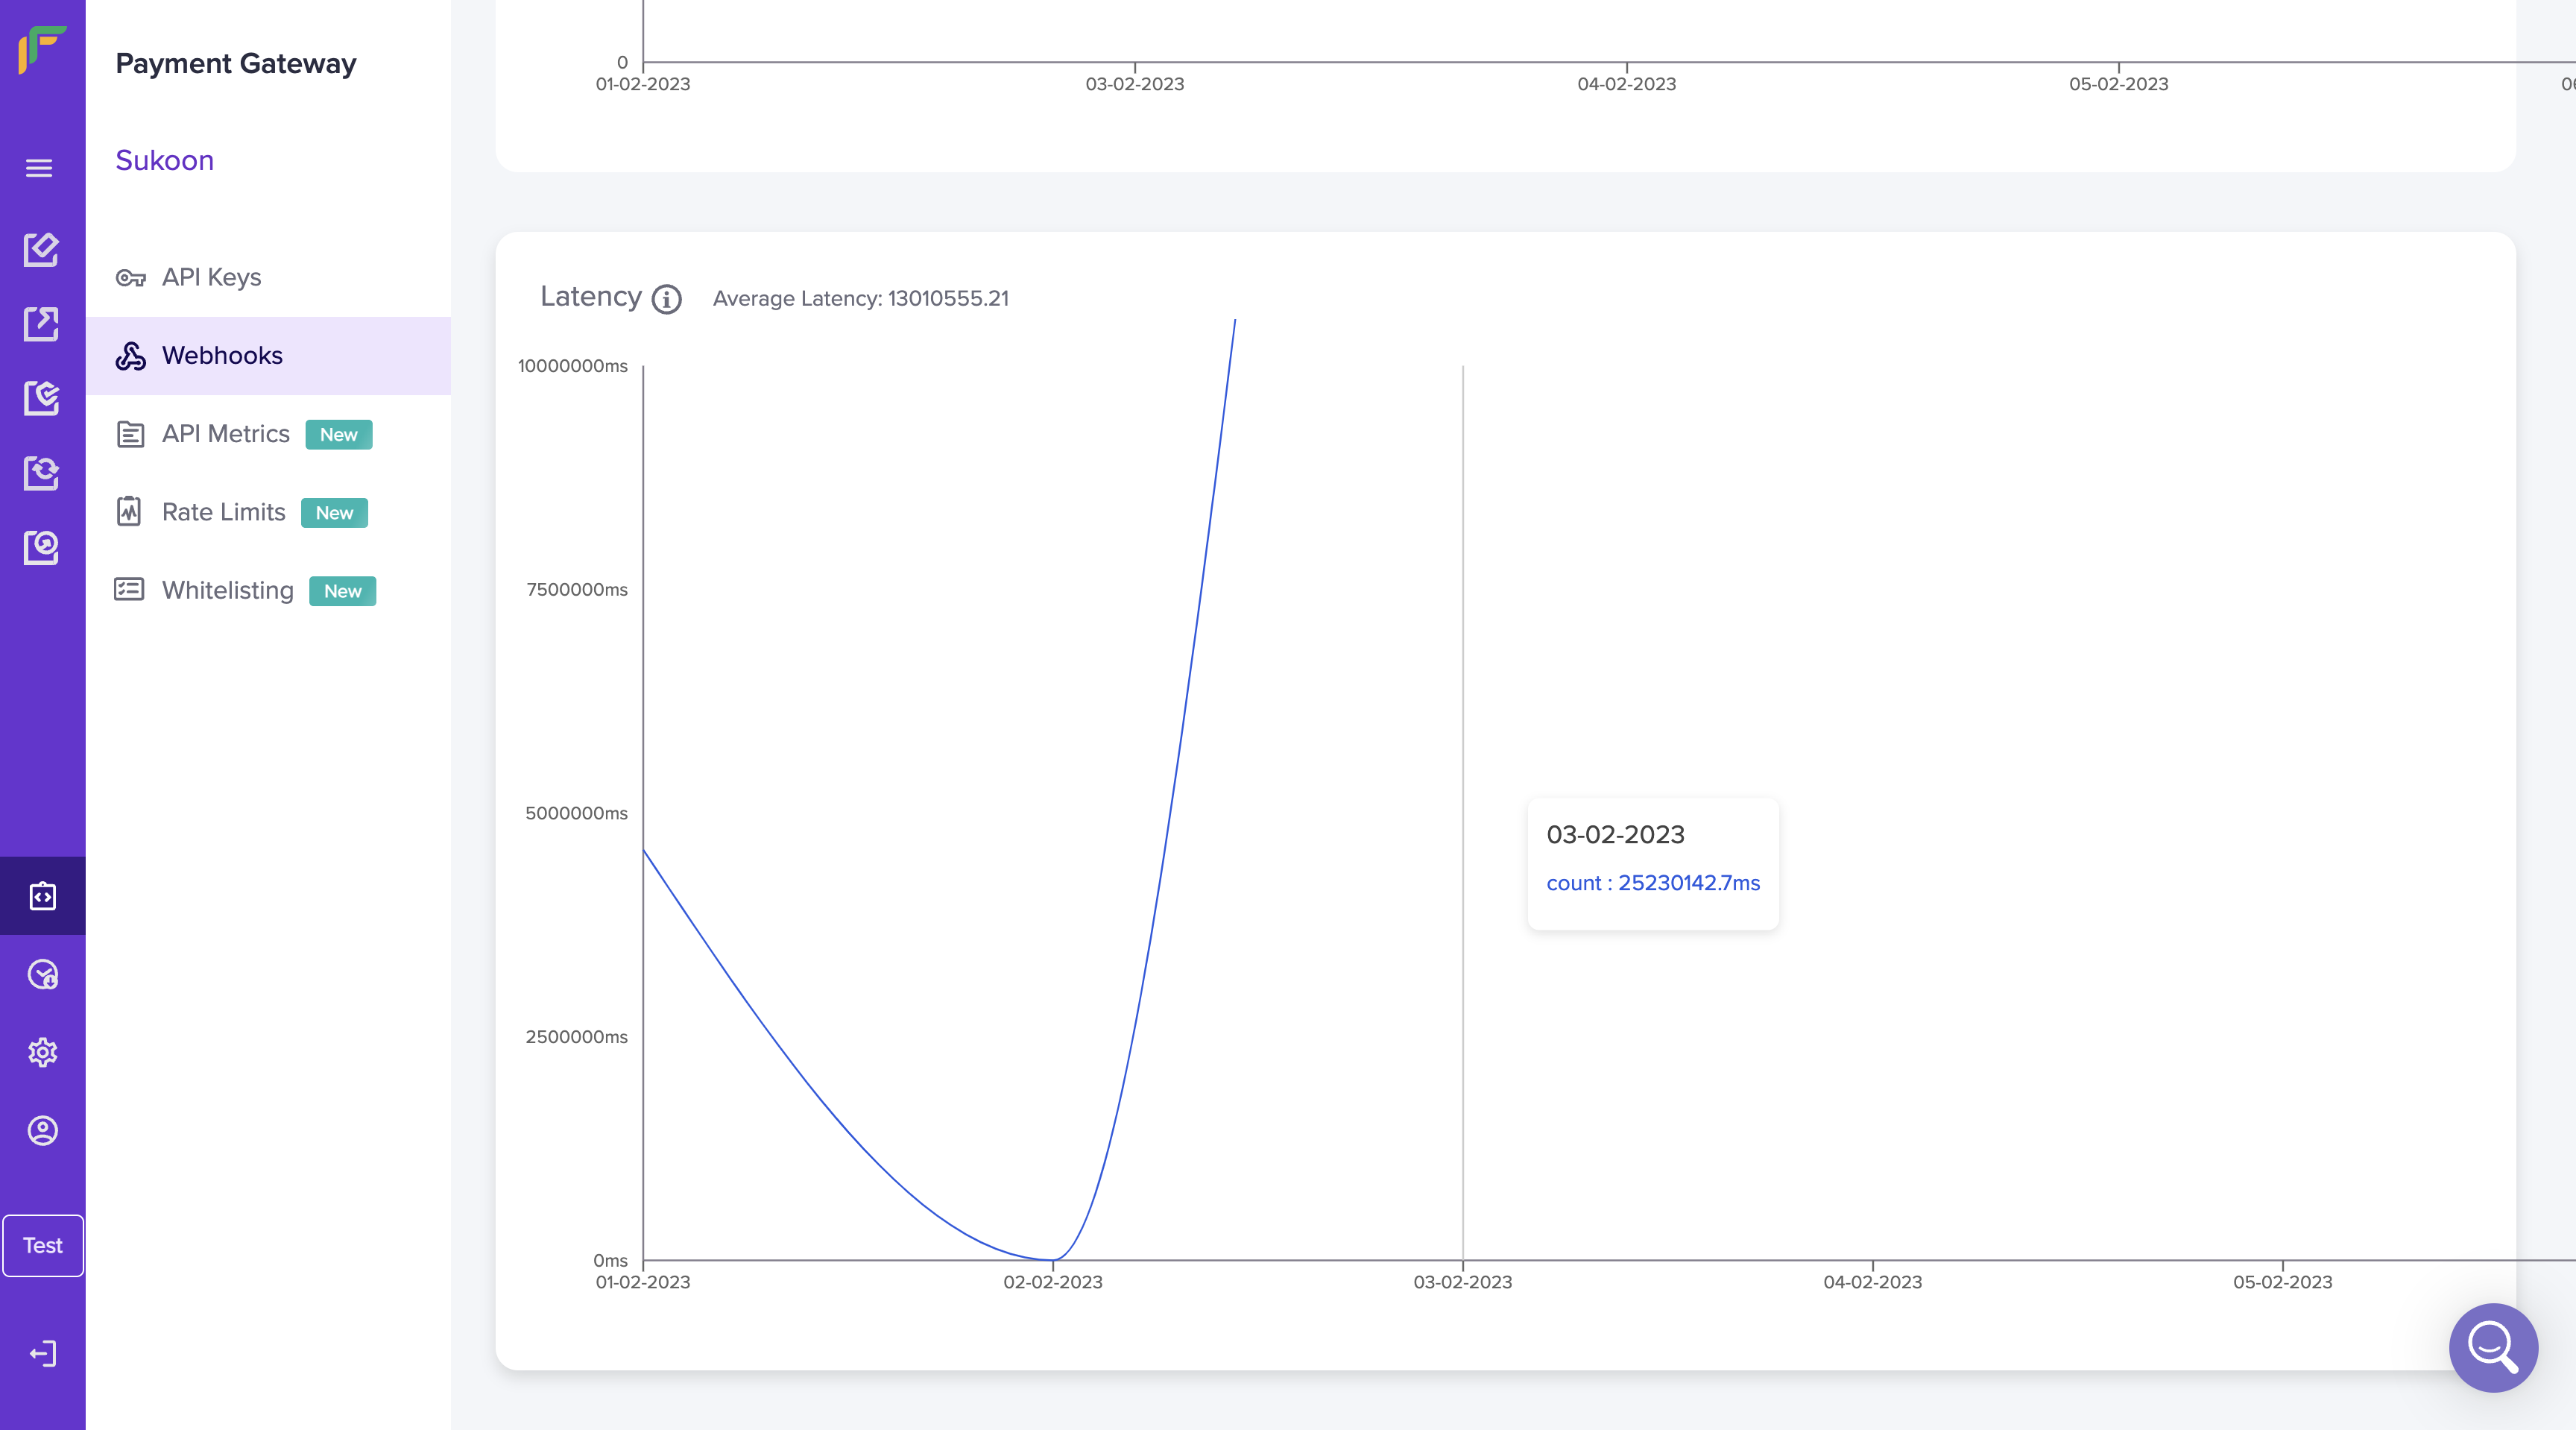
Task: Open the hamburger menu icon
Action: point(39,168)
